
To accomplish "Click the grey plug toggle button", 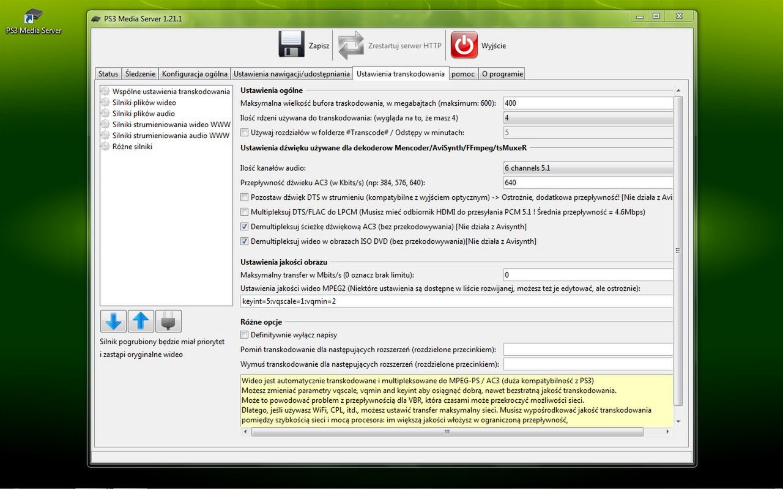I will (x=168, y=321).
